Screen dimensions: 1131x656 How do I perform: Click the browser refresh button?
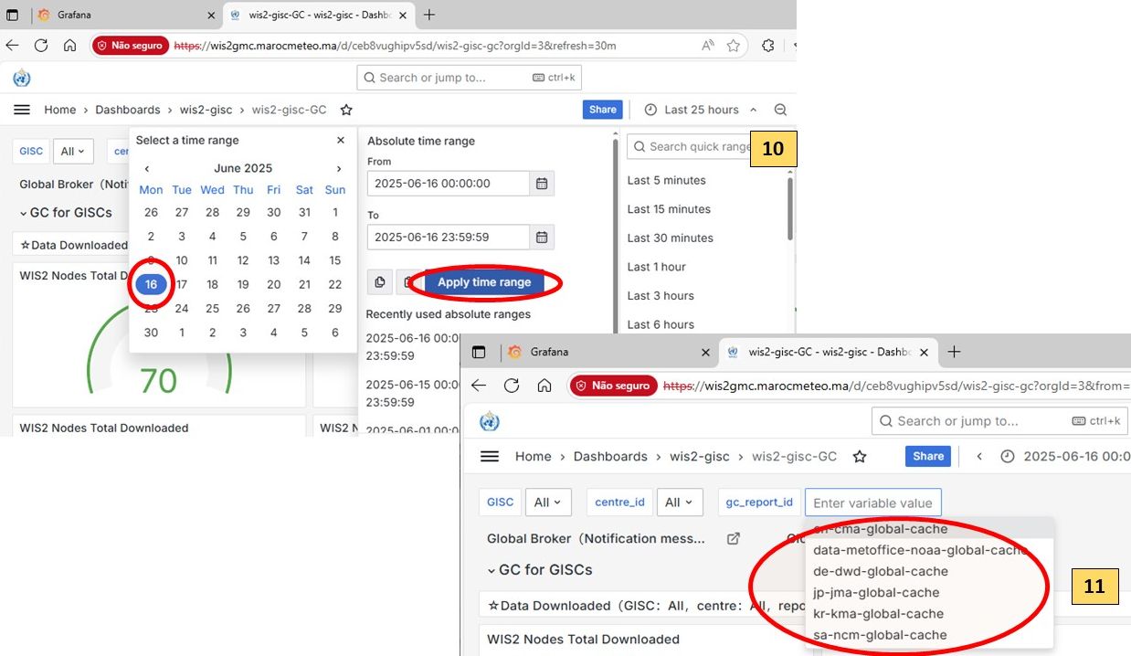click(41, 46)
